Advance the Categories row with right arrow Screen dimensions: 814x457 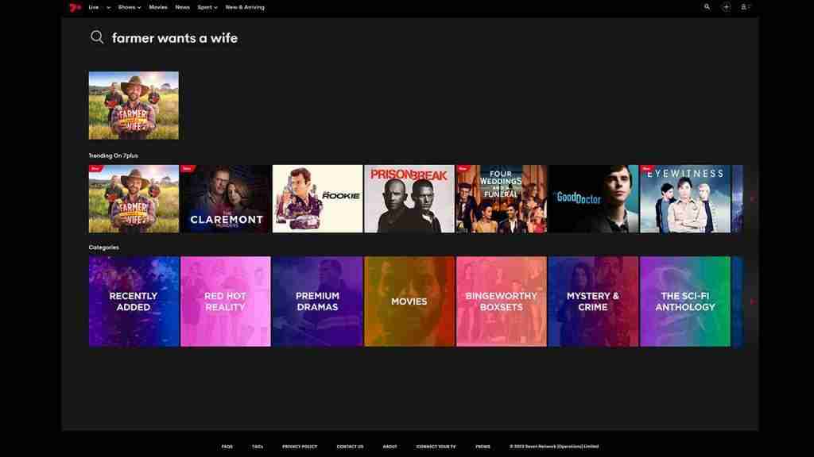point(752,301)
